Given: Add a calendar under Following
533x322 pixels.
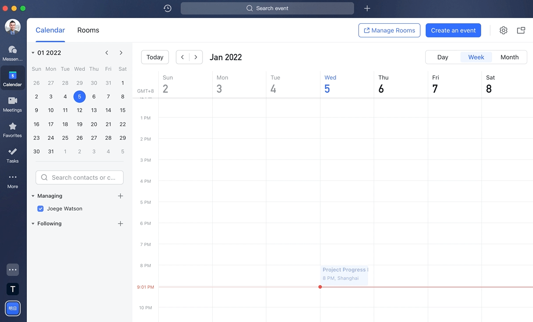Looking at the screenshot, I should point(120,224).
